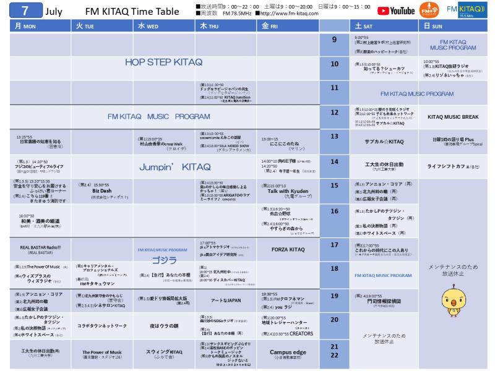
Task: Open the http://www.fm-kitaq.com link
Action: [289, 14]
